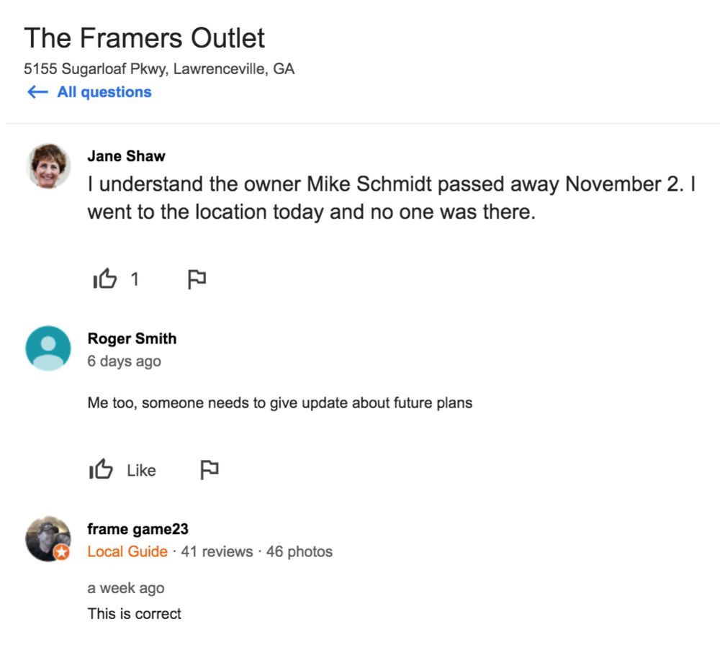The height and width of the screenshot is (650, 720).
Task: Open Roger Smith's profile avatar
Action: tap(48, 348)
